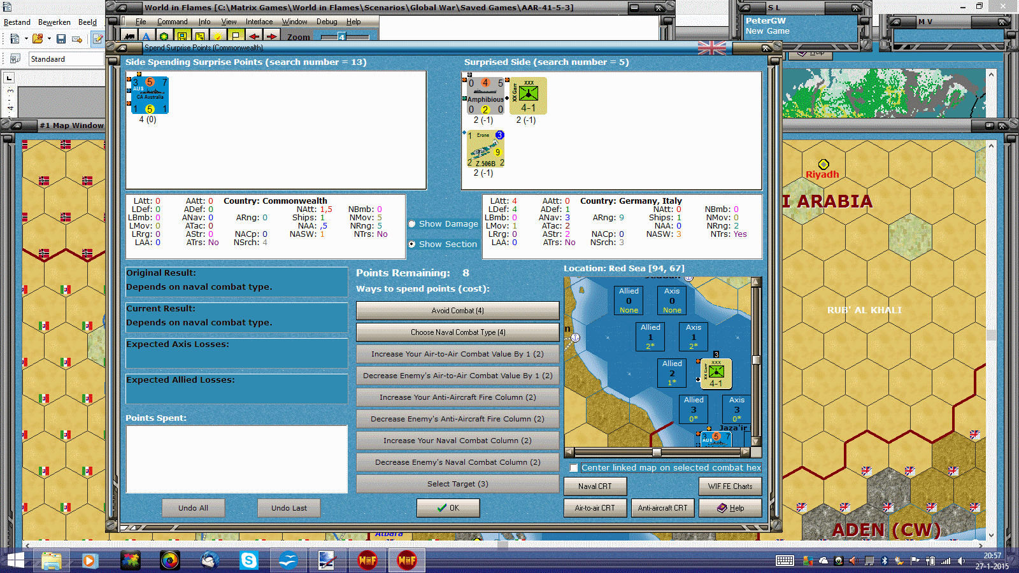The image size is (1019, 573).
Task: Open the Bewerken menu
Action: (54, 22)
